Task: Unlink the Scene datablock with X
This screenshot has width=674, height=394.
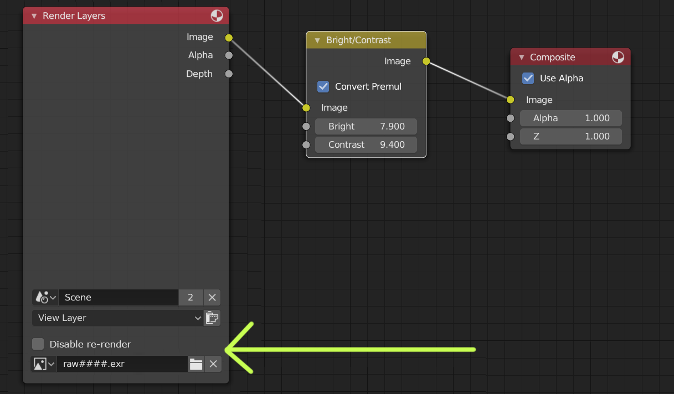Action: tap(212, 297)
